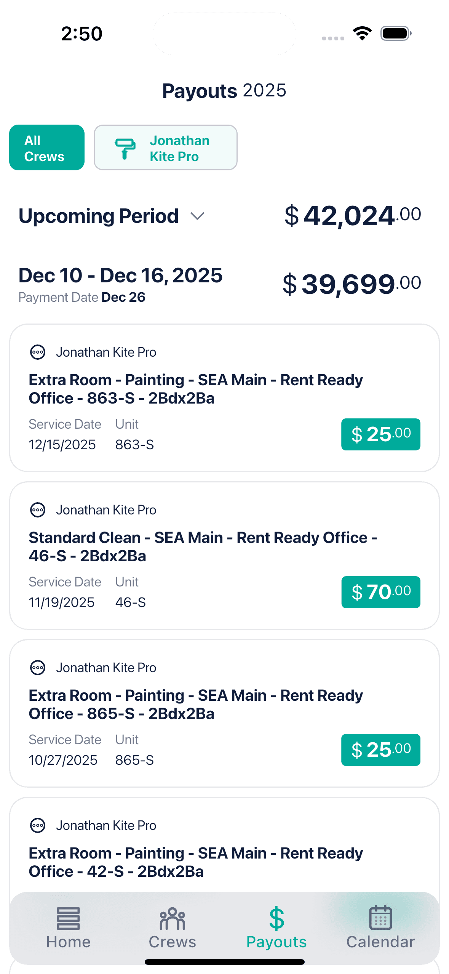Image resolution: width=449 pixels, height=974 pixels.
Task: Tap the crew avatar icon beside first Jonathan Kite Pro
Action: point(38,352)
